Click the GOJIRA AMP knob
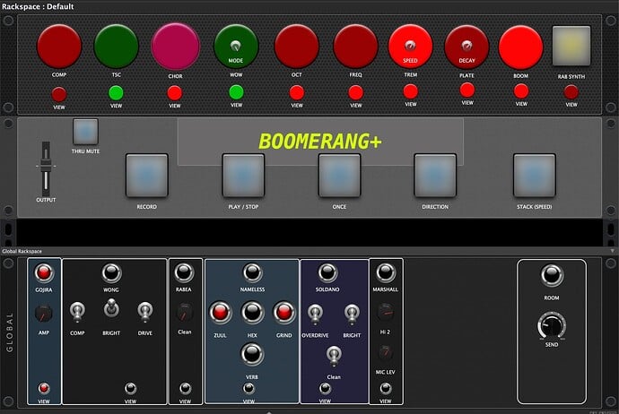 pos(43,314)
